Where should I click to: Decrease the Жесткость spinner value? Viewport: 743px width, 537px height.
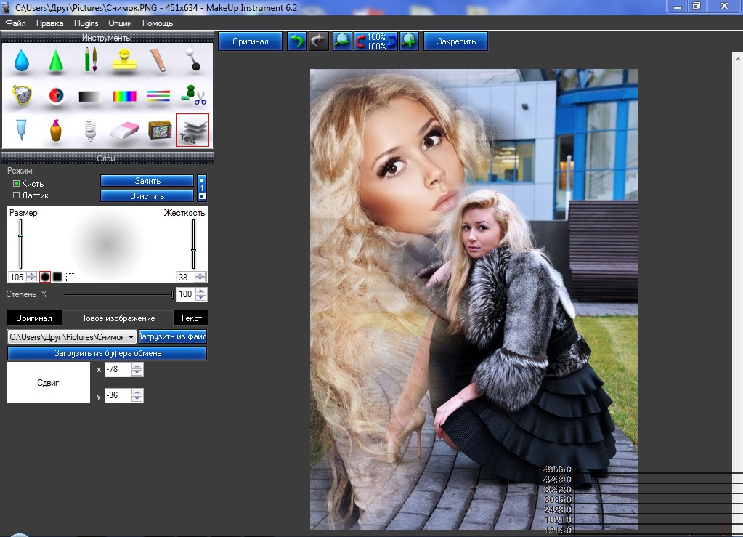[x=200, y=280]
